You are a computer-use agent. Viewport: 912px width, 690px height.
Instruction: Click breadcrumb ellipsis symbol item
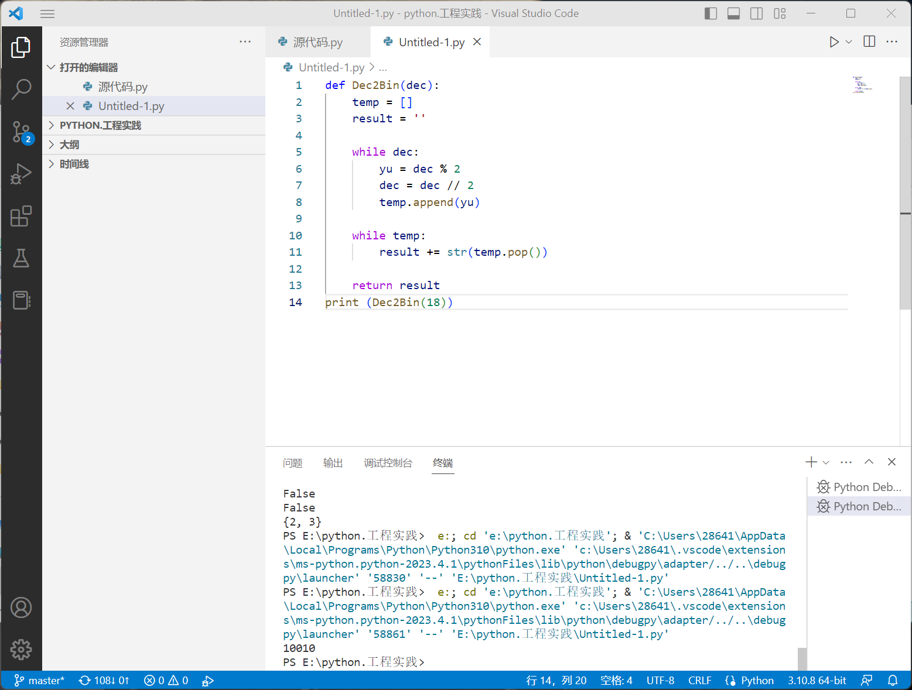[x=383, y=67]
